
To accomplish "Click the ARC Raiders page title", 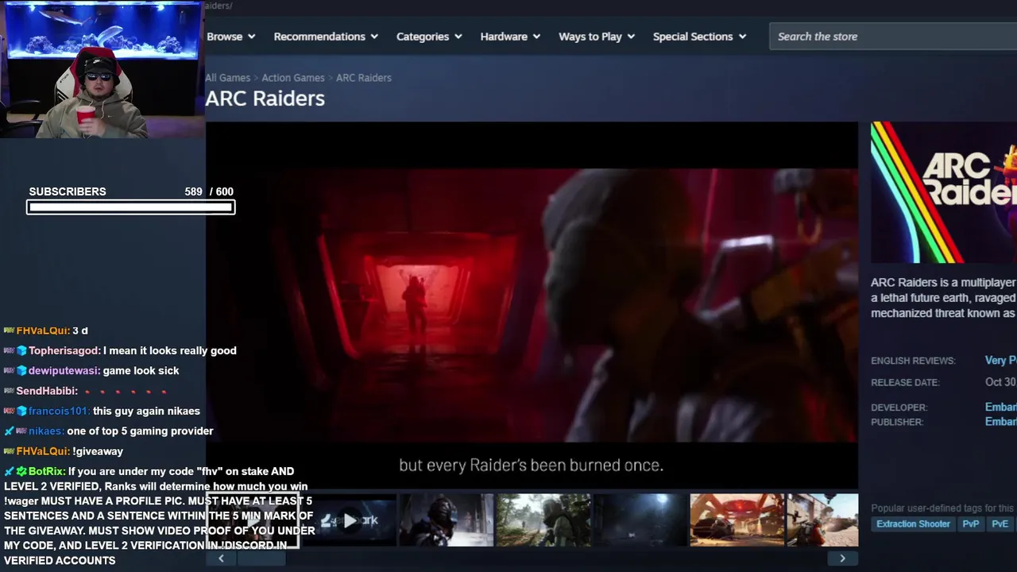I will [x=265, y=99].
